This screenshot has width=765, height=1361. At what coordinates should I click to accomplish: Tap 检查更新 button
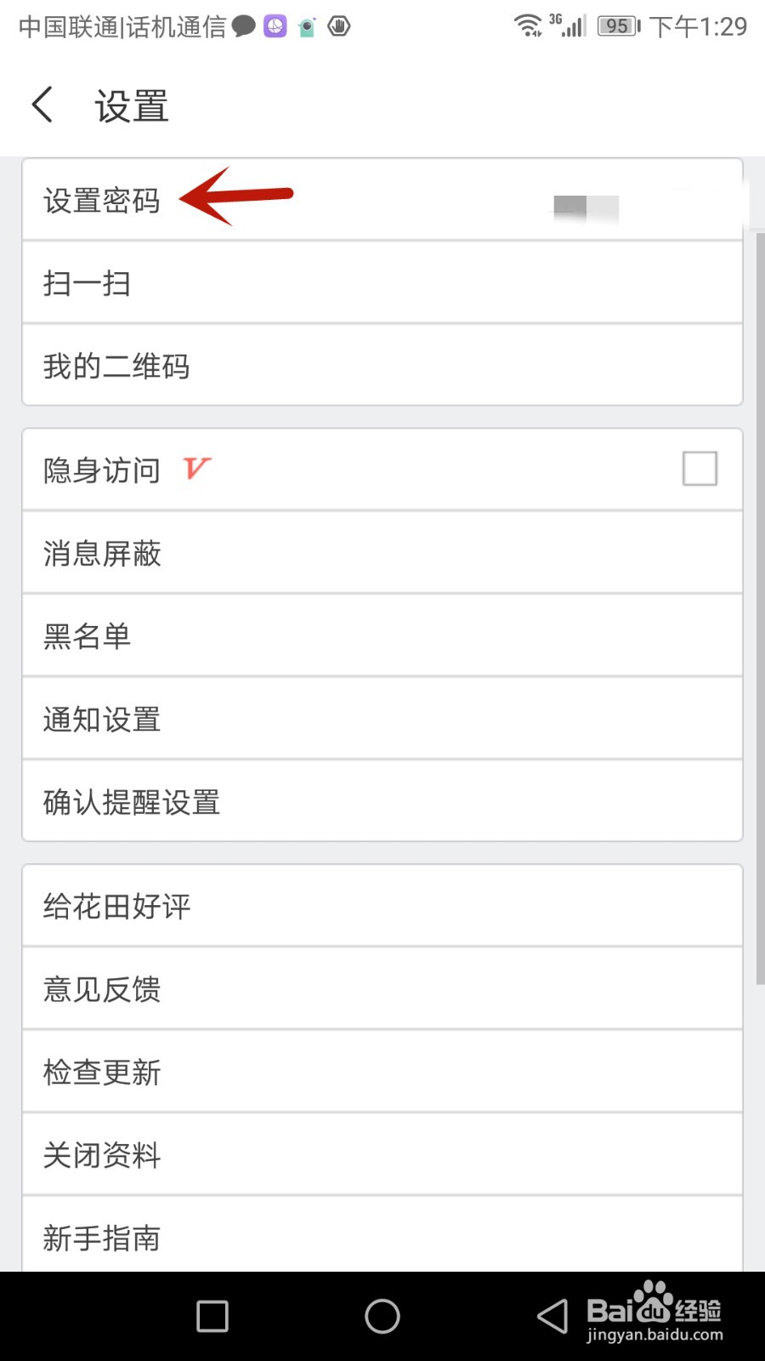(382, 1072)
